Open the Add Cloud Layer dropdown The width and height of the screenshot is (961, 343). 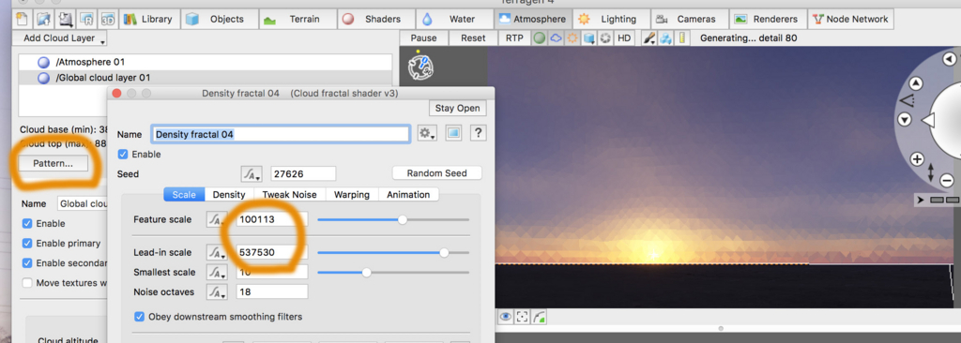(60, 38)
